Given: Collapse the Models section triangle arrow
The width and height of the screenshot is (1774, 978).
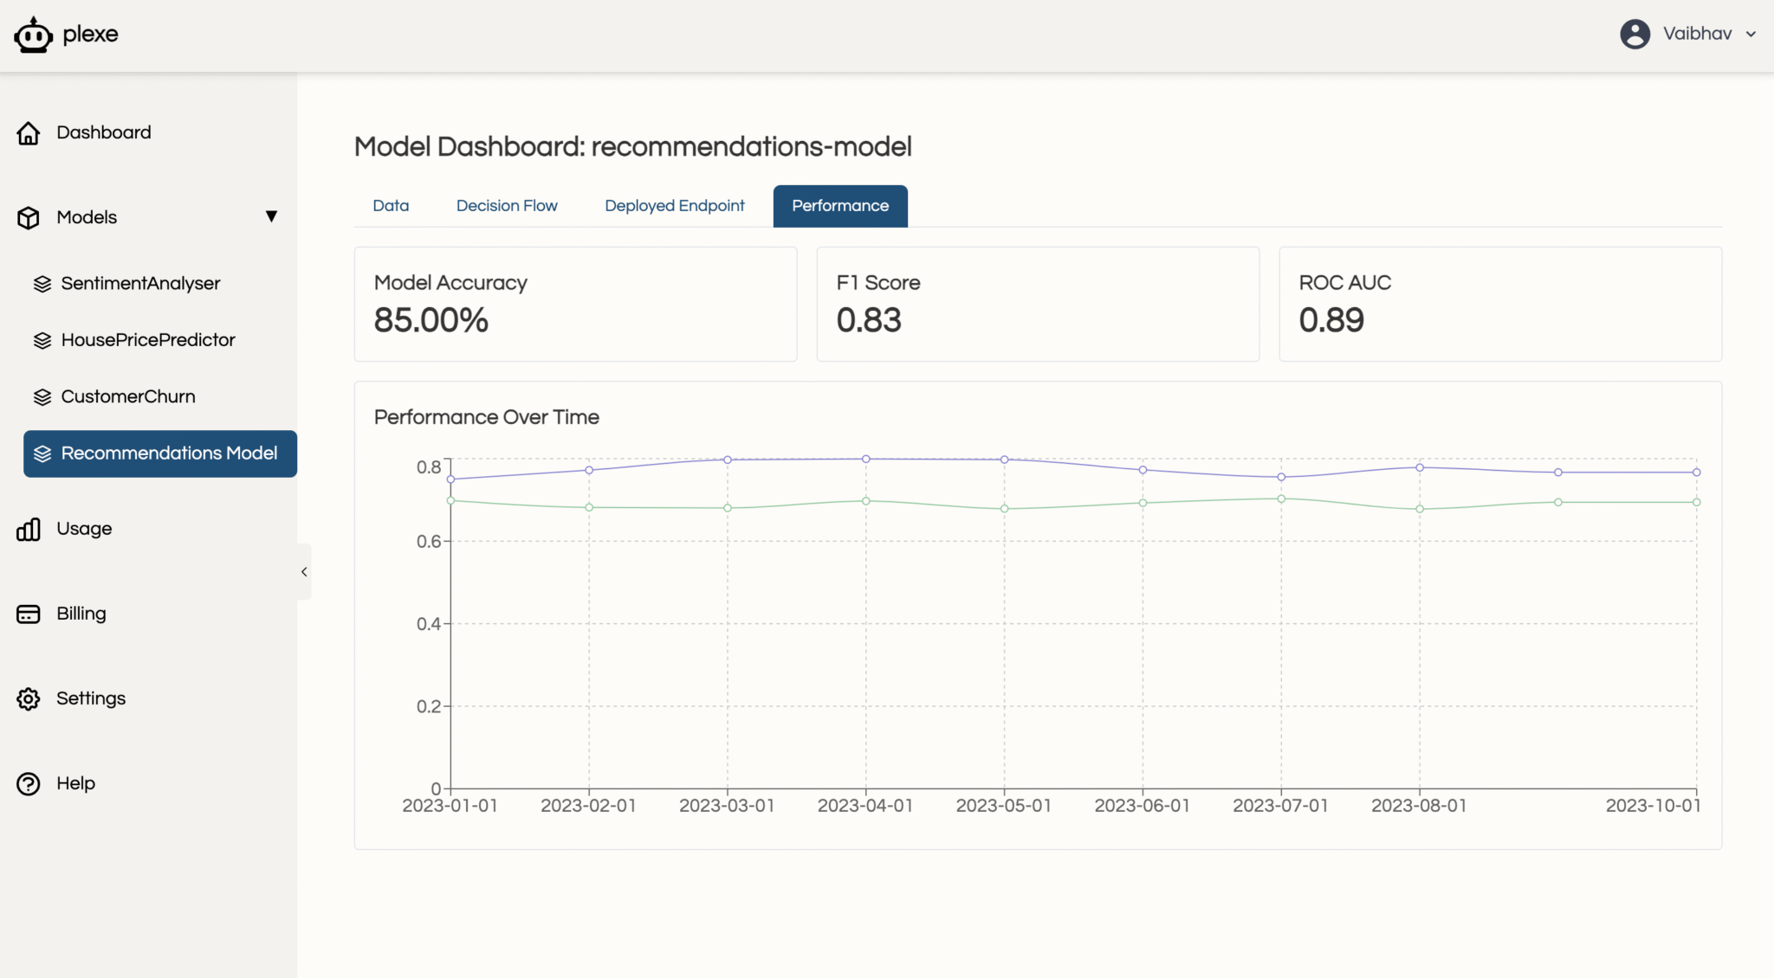Looking at the screenshot, I should click(x=271, y=216).
